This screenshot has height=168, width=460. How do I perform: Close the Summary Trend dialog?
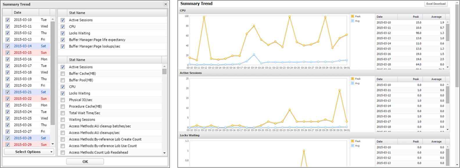pyautogui.click(x=166, y=4)
